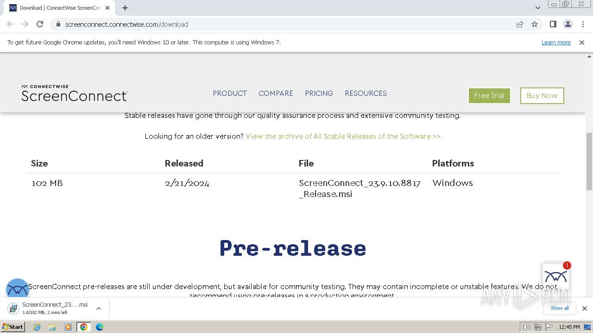Open the PRICING menu item
Image resolution: width=593 pixels, height=333 pixels.
319,93
